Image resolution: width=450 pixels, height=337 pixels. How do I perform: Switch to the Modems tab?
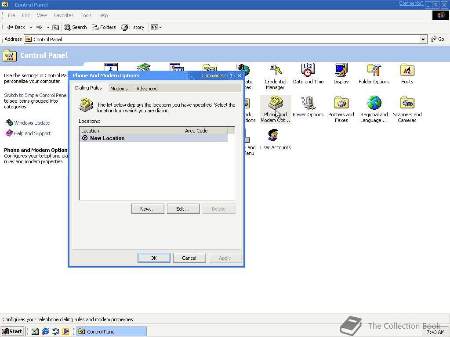coord(119,89)
